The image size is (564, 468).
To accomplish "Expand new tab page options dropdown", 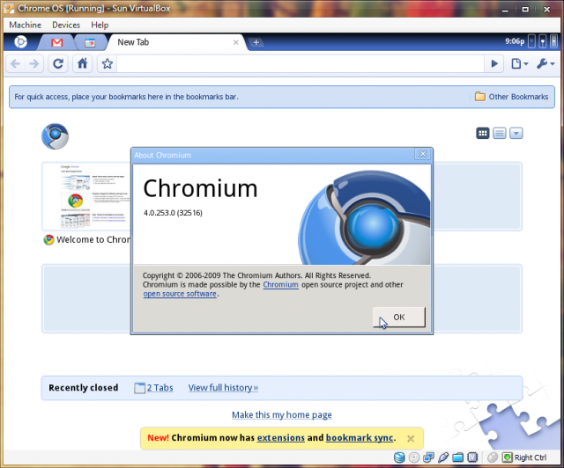I will [516, 133].
